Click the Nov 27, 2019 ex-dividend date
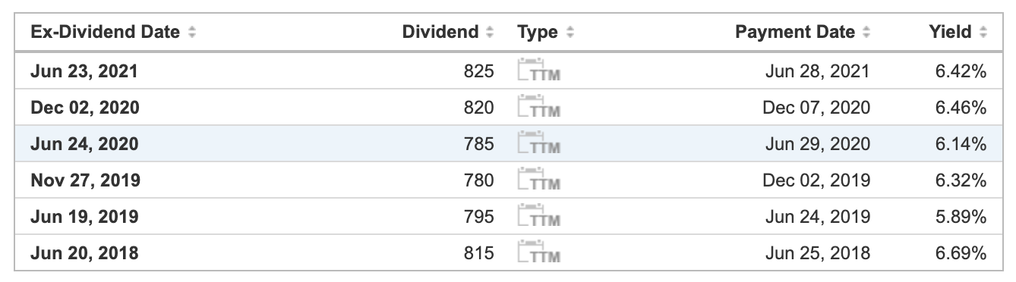Viewport: 1016px width, 282px height. coord(85,180)
